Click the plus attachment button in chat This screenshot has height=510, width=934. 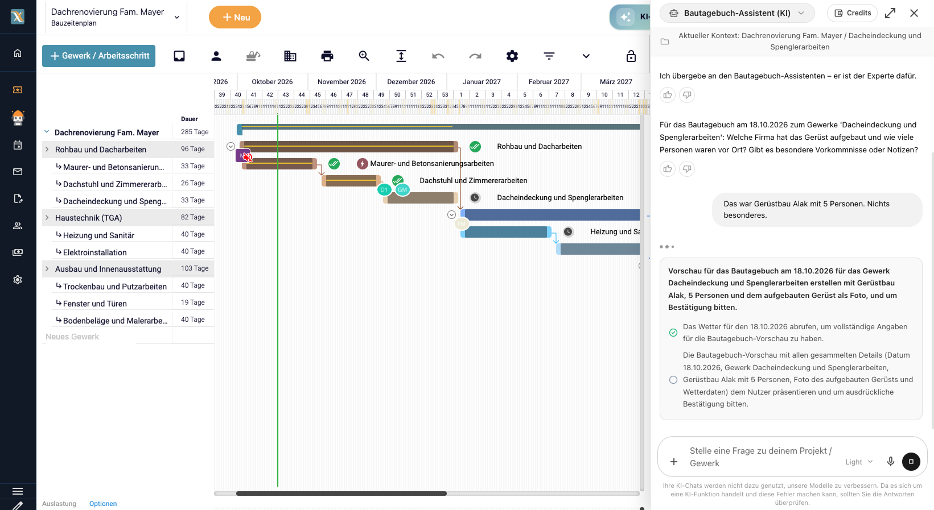coord(674,462)
